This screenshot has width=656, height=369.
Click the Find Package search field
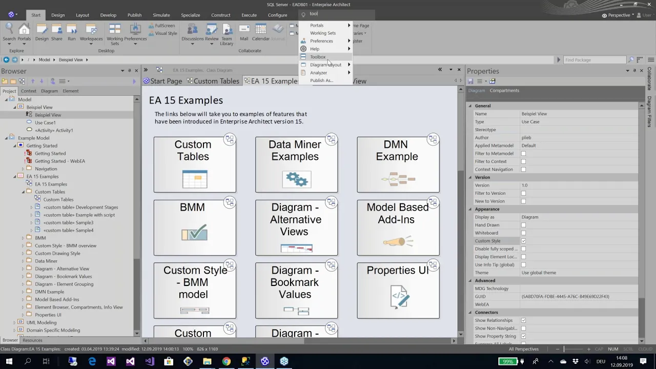pos(594,60)
